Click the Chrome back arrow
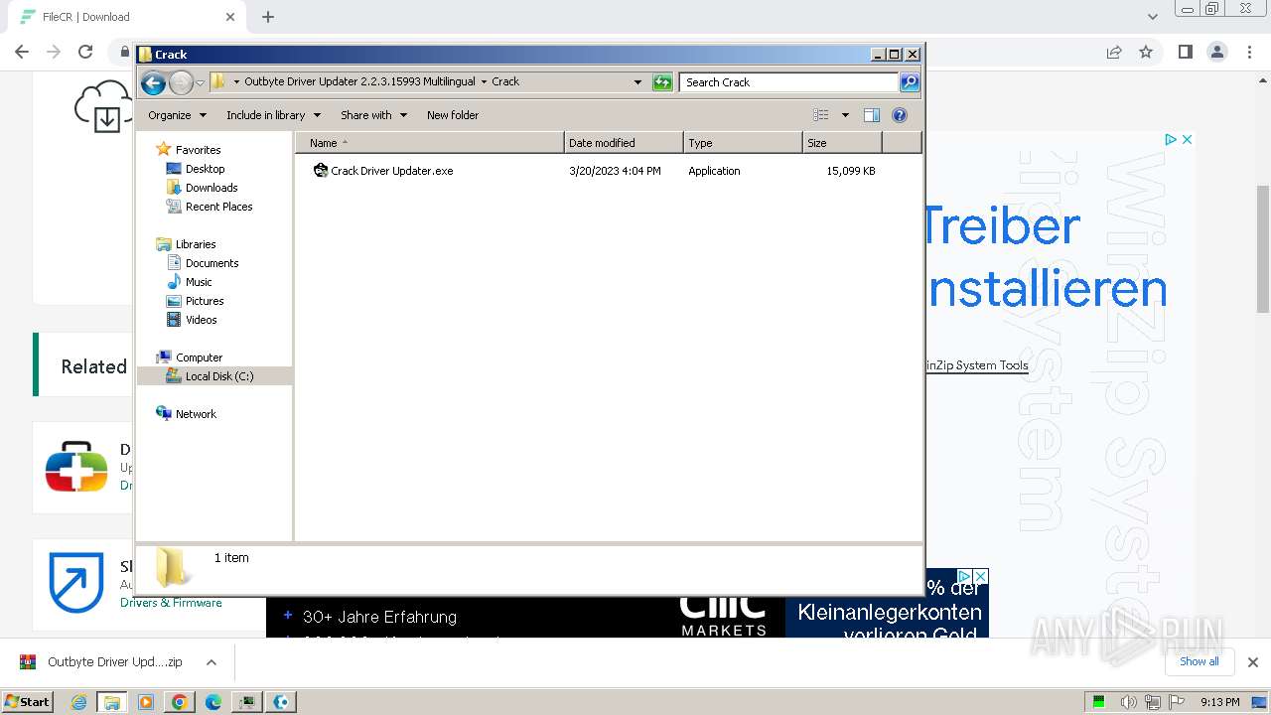 (x=22, y=52)
